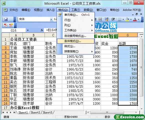Viewport: 145px width, 120px height.
Task: Click the fx insert function icon
Action: (x=42, y=30)
